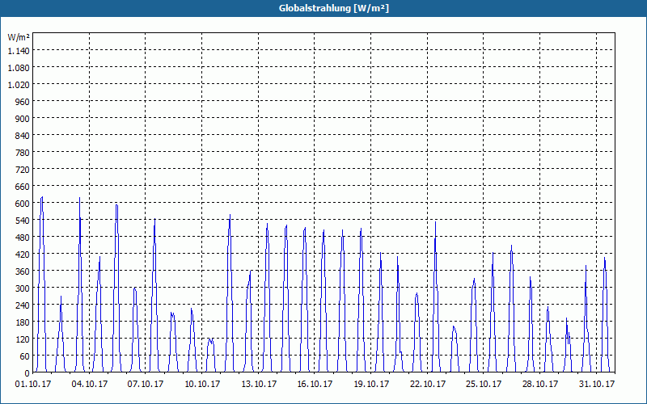
Task: Click the 1.140 y-axis label
Action: [x=19, y=51]
